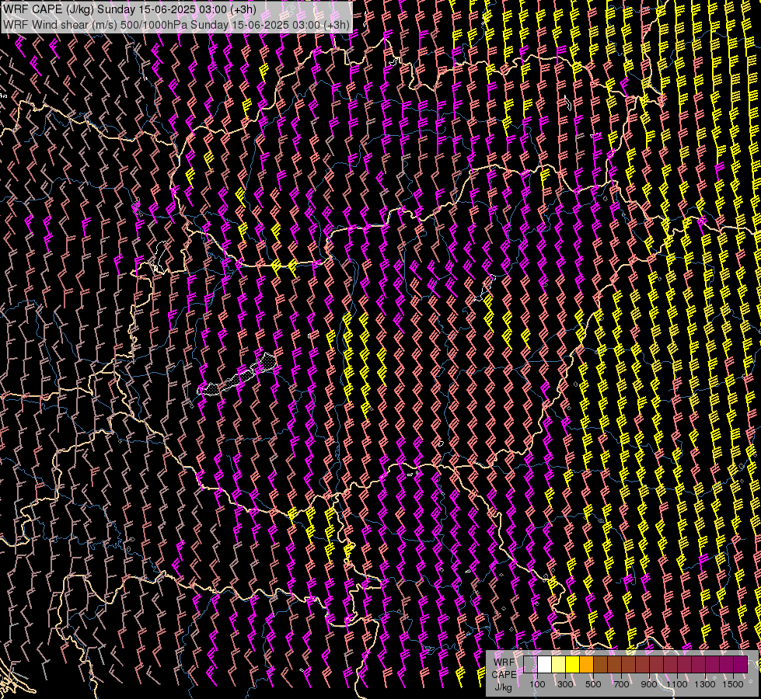Click the gray below-100 legend swatch
761x699 pixels.
click(530, 664)
